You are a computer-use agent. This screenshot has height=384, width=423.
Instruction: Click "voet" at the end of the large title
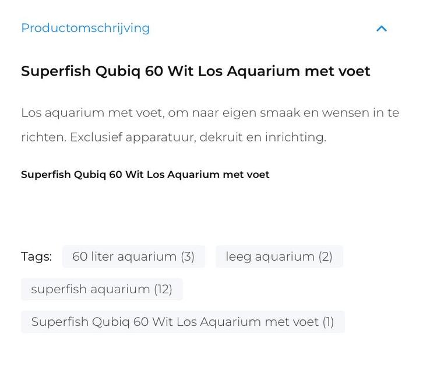pyautogui.click(x=354, y=72)
